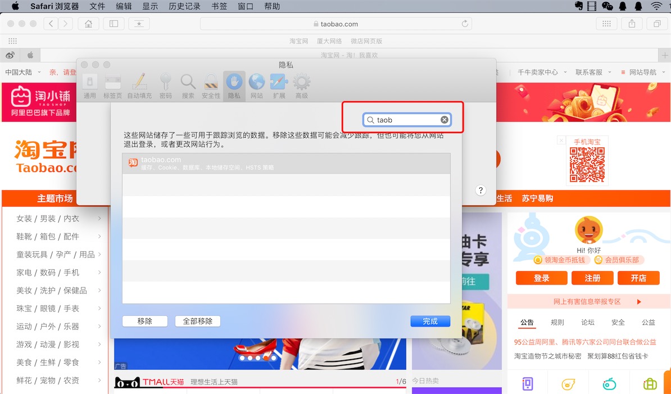Open the Websites (网站) globe icon

pyautogui.click(x=257, y=86)
